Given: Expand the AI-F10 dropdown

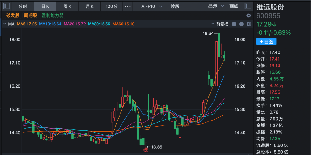Looking at the screenshot, I should [x=152, y=6].
